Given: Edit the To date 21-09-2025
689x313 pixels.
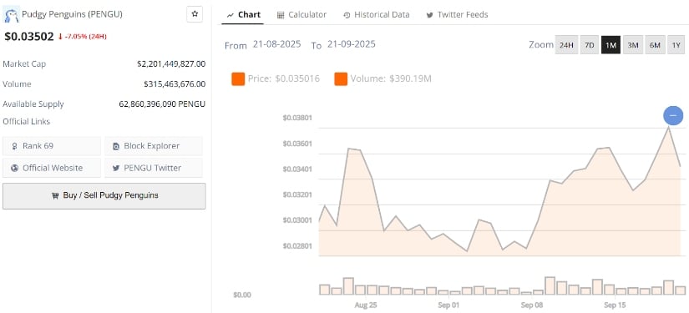Looking at the screenshot, I should tap(351, 44).
